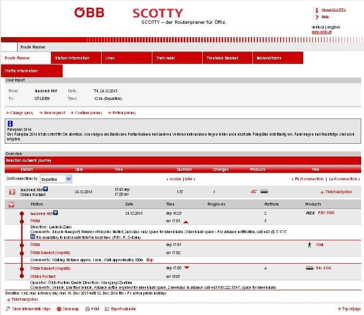Click the Show map link
The image size is (364, 315).
click(x=71, y=309)
